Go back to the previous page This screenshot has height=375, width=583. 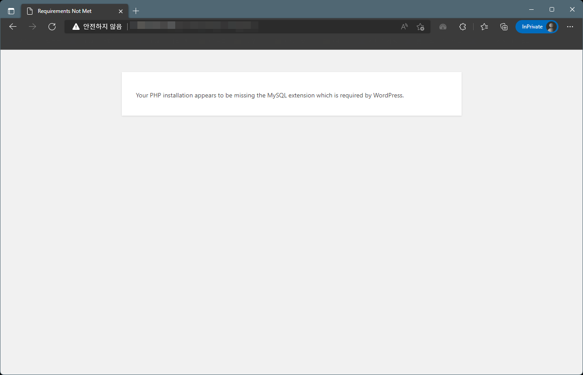click(13, 27)
